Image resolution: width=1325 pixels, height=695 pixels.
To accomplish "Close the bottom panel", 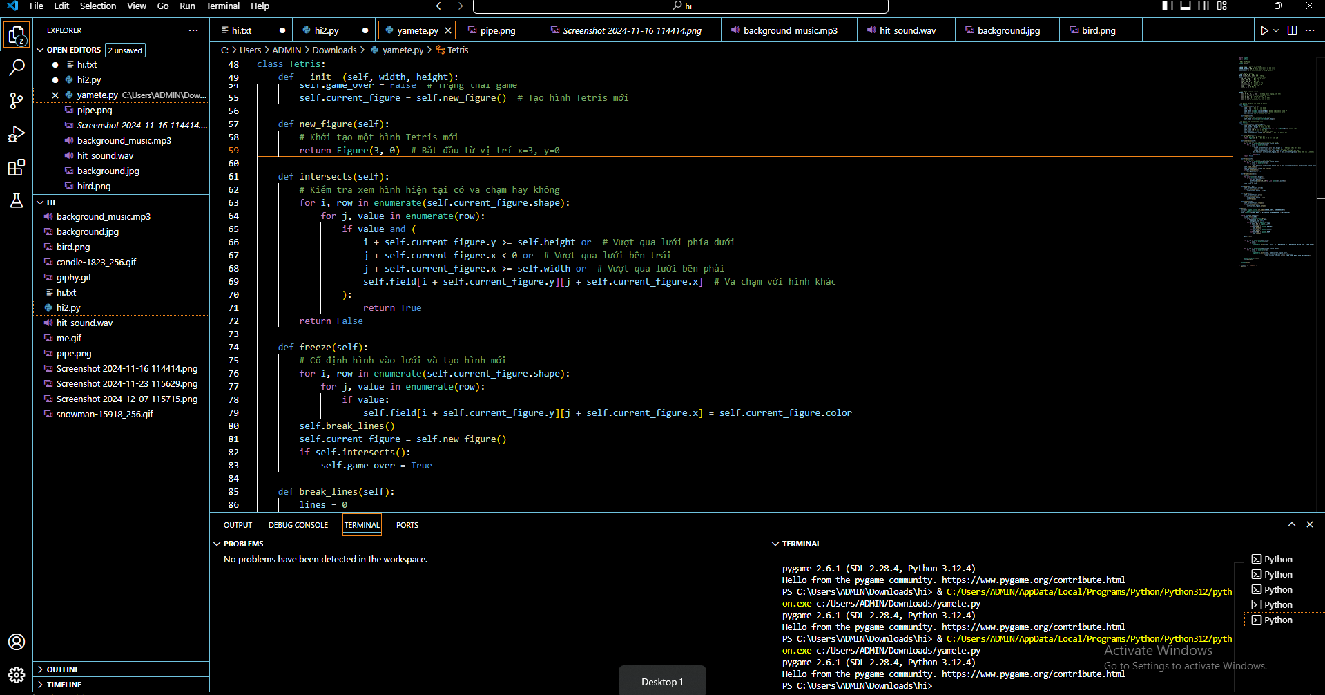I will point(1310,524).
